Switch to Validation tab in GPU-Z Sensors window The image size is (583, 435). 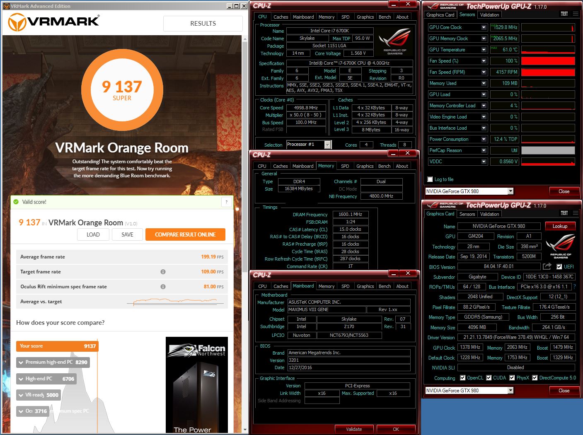click(489, 15)
